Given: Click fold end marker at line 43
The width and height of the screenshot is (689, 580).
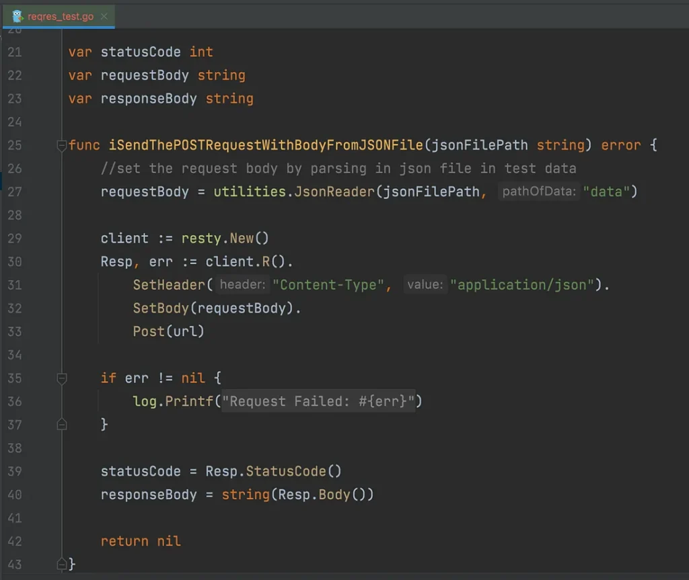Looking at the screenshot, I should 62,564.
